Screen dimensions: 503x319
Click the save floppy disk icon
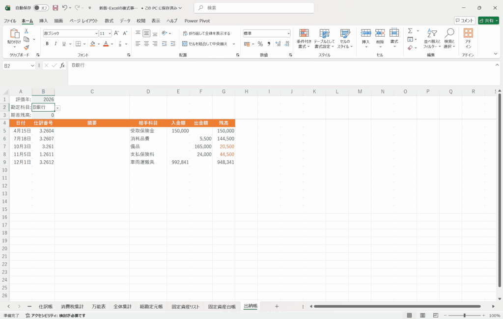pos(56,8)
